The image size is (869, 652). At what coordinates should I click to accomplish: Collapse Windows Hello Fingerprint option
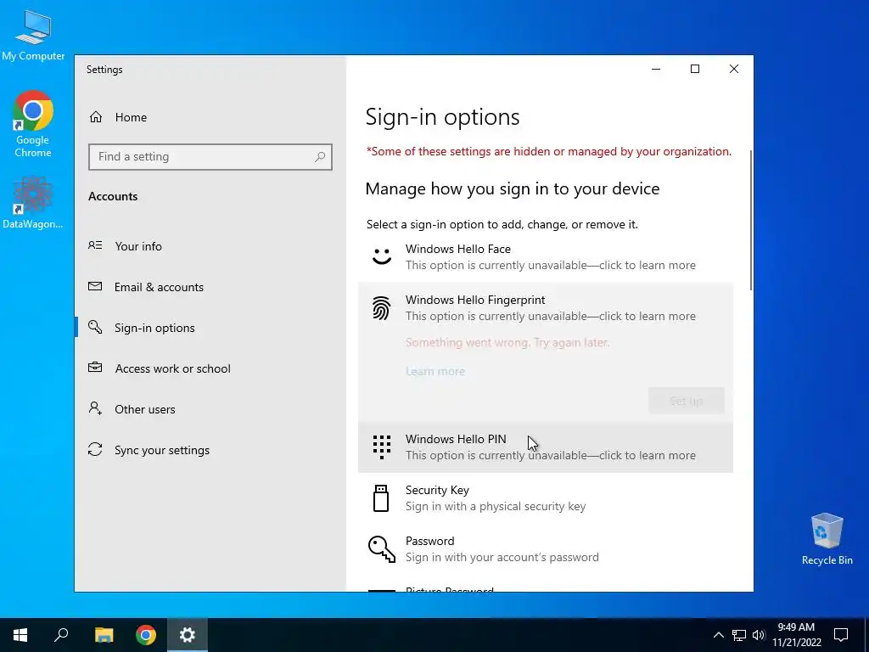546,308
